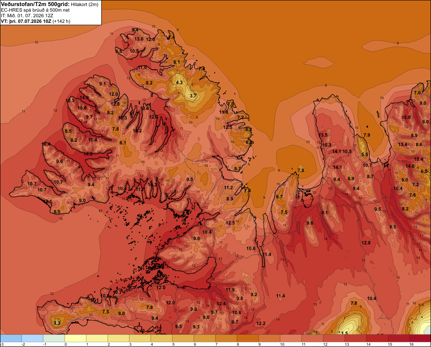This screenshot has height=347, width=431.
Task: Click the 11.4 label in the lower center
Action: 281,296
